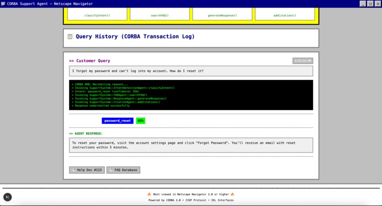Click the 'Query History (CORBA Transaction Log)' heading
Viewport: 382px width, 206px height.
point(135,36)
